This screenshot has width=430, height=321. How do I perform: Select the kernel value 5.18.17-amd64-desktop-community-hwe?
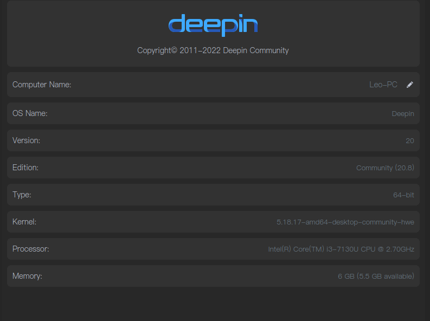click(x=345, y=222)
